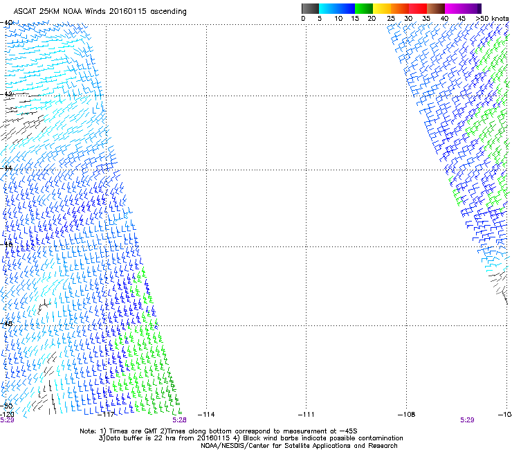Click the '45' label under the colorbar
The height and width of the screenshot is (450, 512).
[x=461, y=19]
